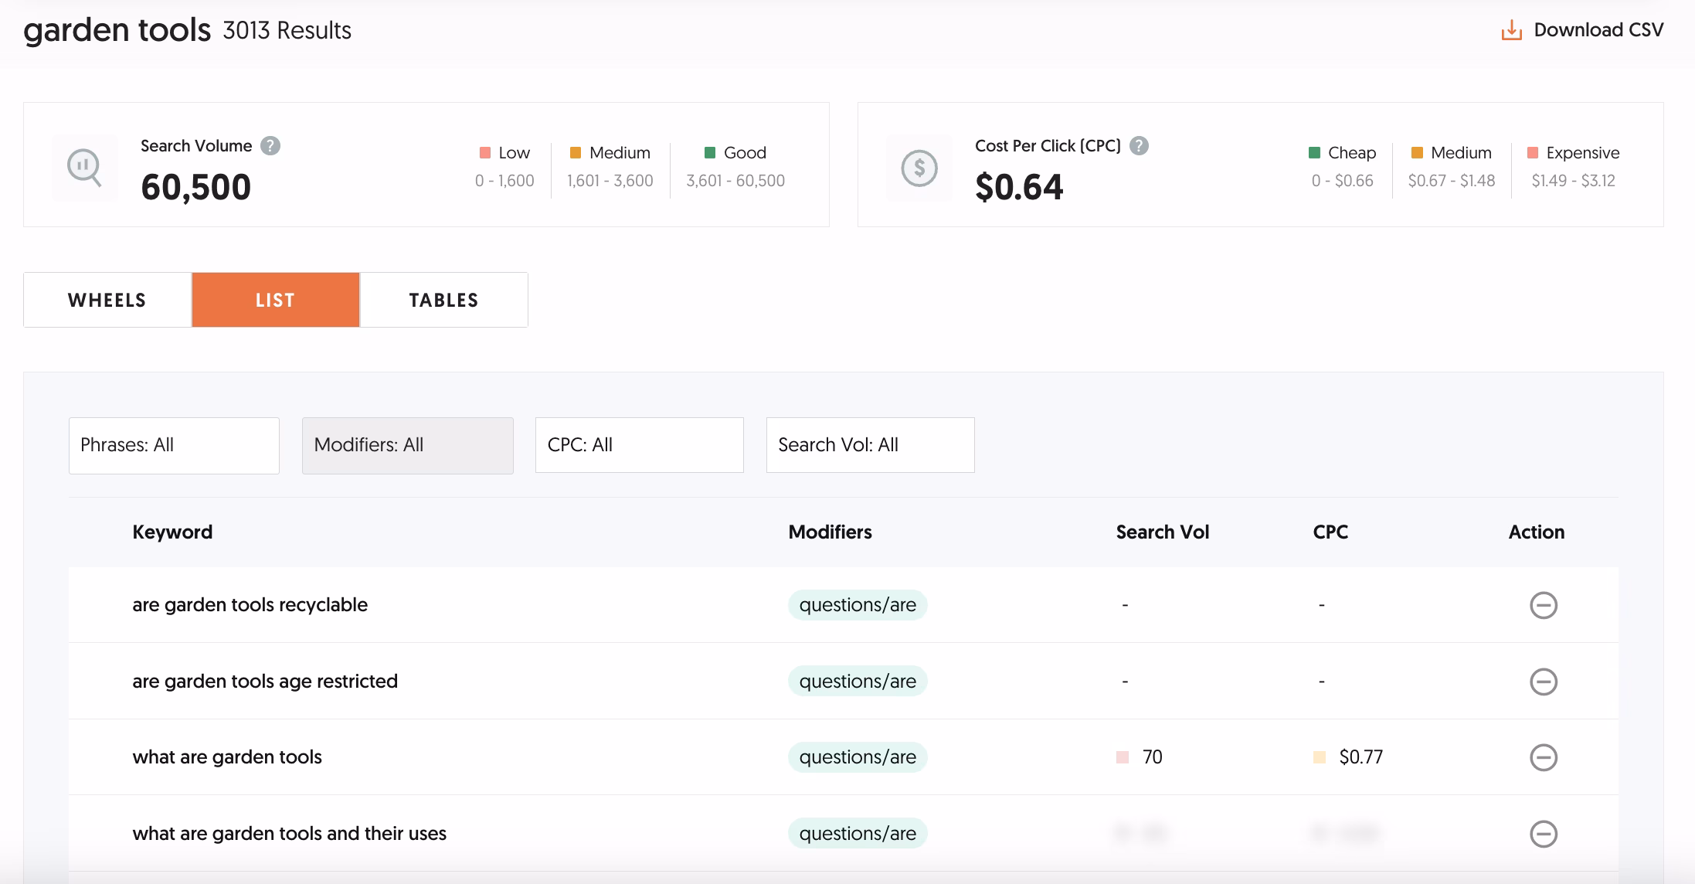Switch to the Wheels tab
The image size is (1695, 884).
coord(107,300)
